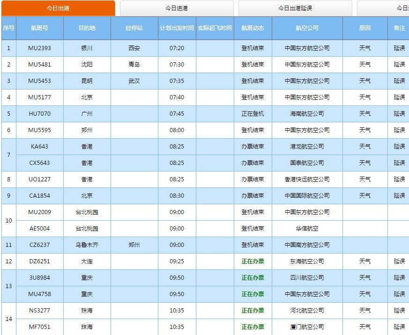409x335 pixels.
Task: Click destination 银川
Action: [x=87, y=48]
